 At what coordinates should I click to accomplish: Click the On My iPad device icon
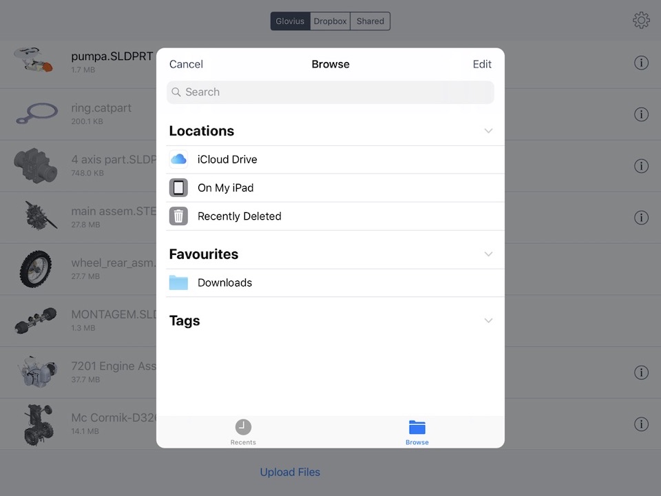click(178, 187)
